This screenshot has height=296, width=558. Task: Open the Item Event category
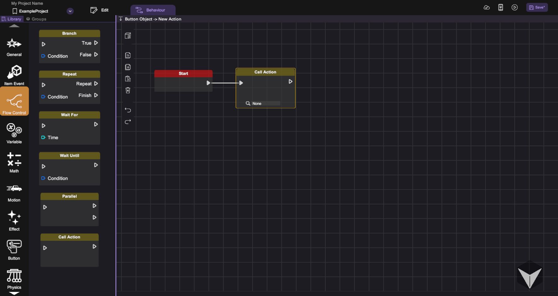[x=14, y=75]
